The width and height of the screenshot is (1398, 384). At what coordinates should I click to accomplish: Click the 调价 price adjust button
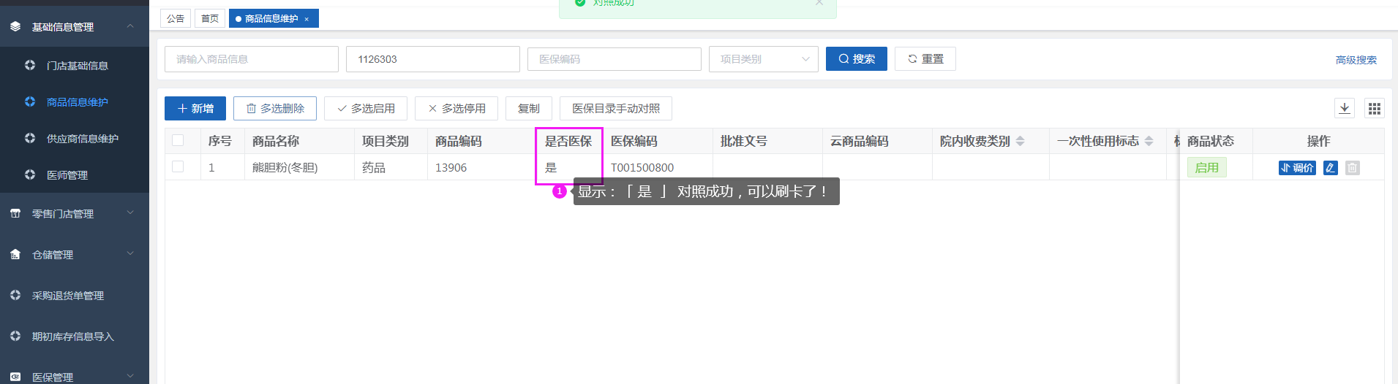[1297, 168]
